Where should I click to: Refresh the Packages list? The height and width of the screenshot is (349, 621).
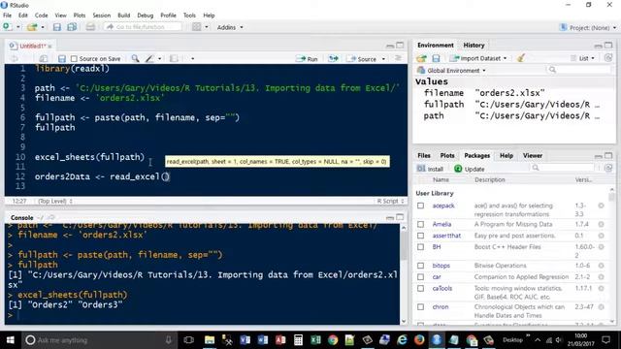point(608,168)
